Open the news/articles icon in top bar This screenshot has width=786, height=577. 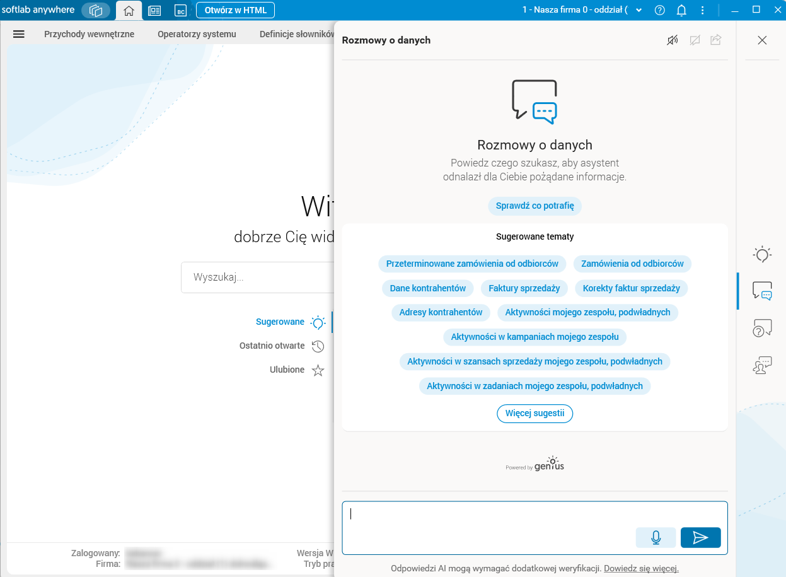(x=154, y=10)
